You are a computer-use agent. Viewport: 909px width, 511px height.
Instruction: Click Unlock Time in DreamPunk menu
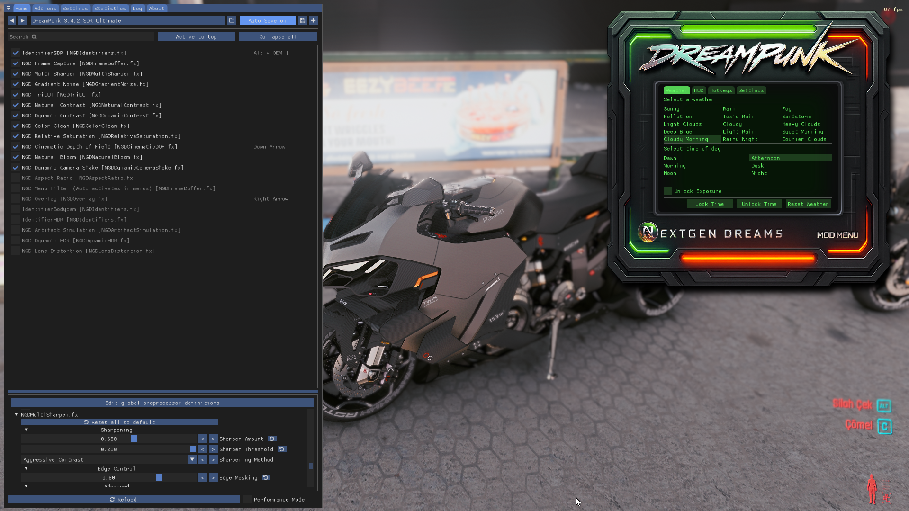point(759,204)
